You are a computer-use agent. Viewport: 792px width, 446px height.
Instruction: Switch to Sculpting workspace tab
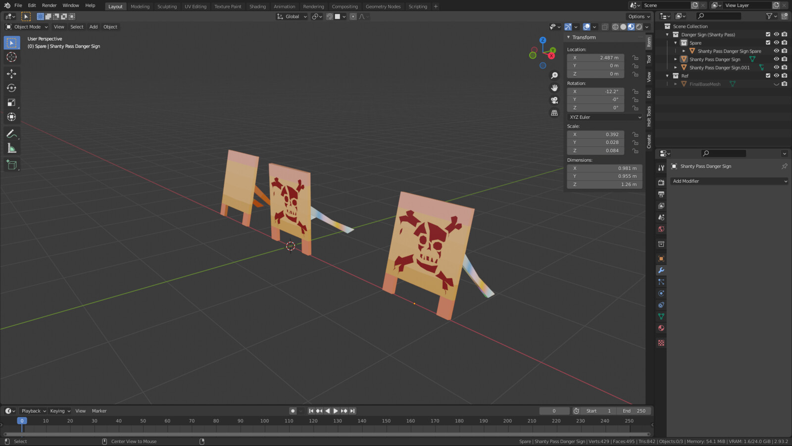[167, 6]
